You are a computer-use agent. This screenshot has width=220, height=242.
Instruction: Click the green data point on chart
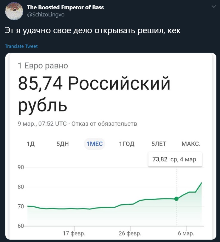pyautogui.click(x=176, y=199)
